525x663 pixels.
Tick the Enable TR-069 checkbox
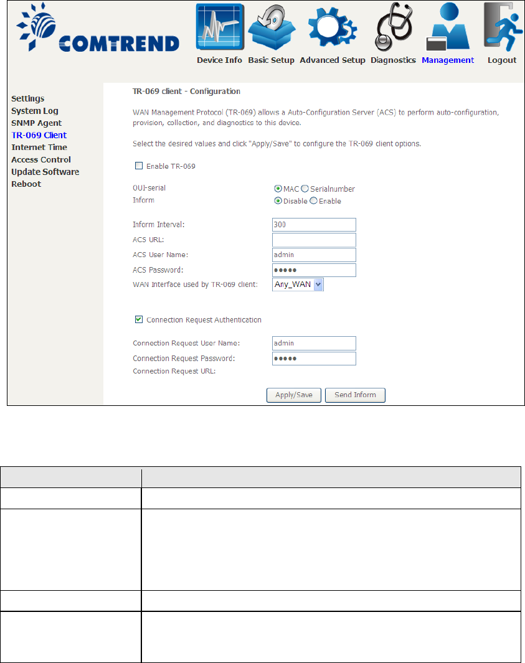tap(139, 166)
